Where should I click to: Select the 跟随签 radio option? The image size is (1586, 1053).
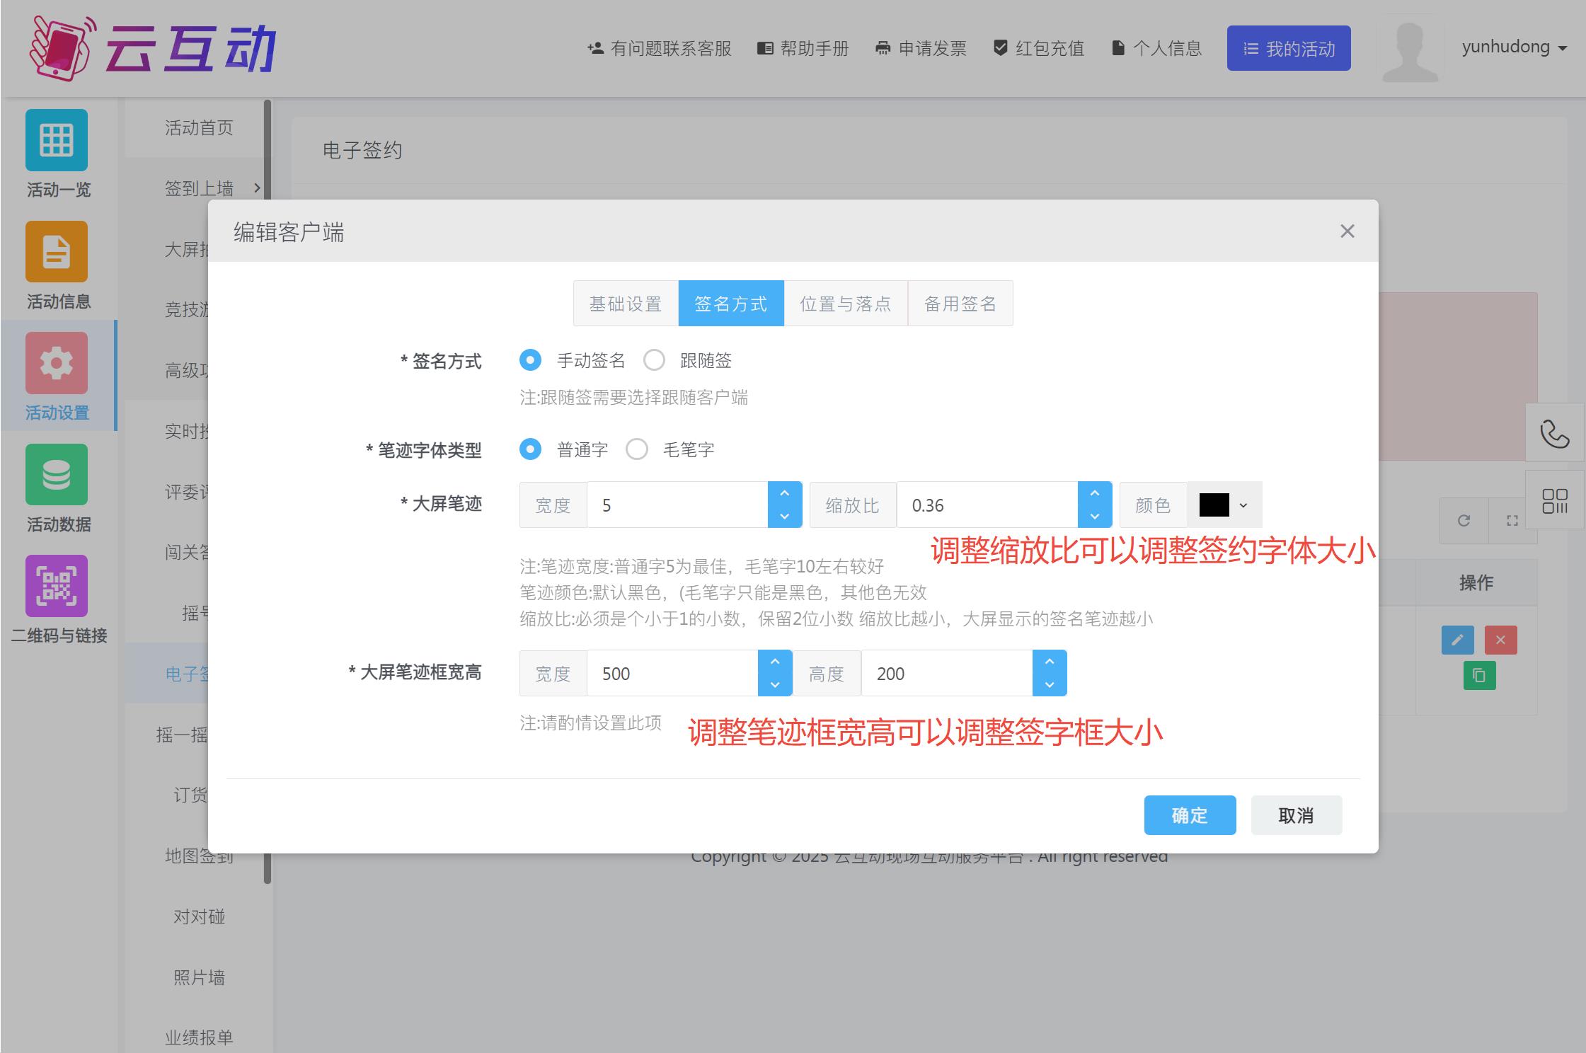tap(654, 360)
